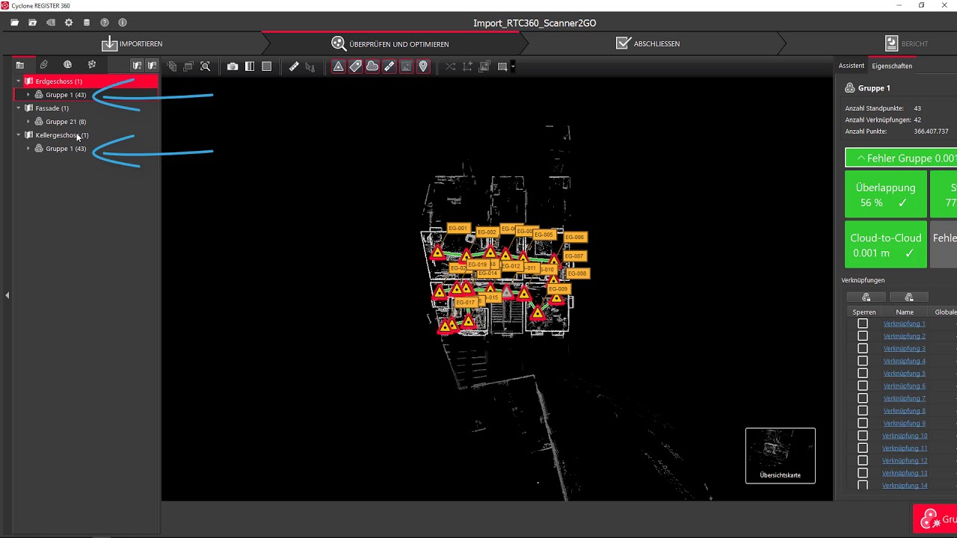
Task: Open the Verknüpfung 5 link
Action: pyautogui.click(x=905, y=374)
